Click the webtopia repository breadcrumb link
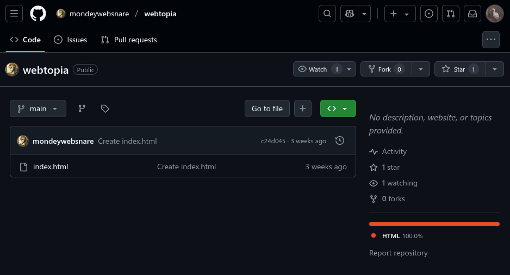The image size is (510, 275). [x=160, y=14]
